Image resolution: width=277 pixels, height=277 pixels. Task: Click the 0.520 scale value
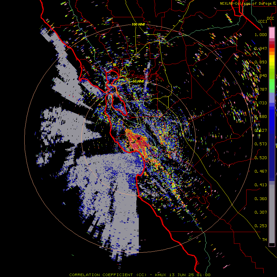pos(261,158)
